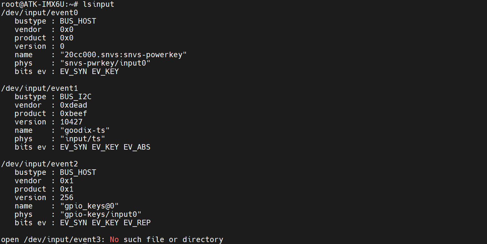Click the 0xdead vendor value
The width and height of the screenshot is (487, 244).
pos(74,105)
